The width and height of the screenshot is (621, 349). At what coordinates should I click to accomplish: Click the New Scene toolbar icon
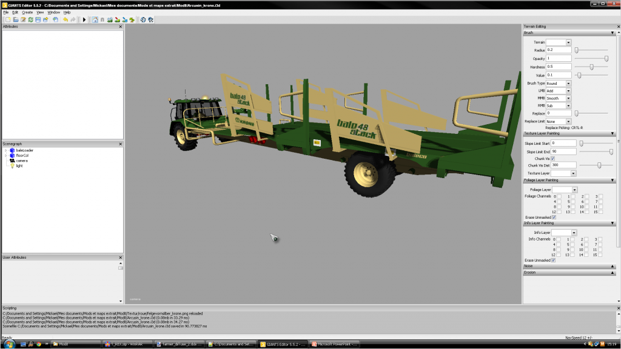(8, 20)
